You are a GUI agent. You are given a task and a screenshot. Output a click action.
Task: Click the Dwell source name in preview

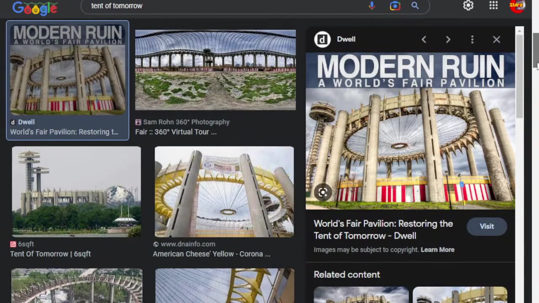[x=346, y=39]
